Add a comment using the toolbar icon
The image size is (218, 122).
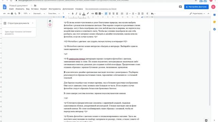click(96, 14)
